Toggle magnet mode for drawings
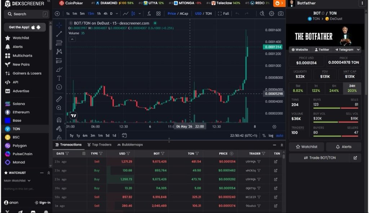The height and width of the screenshot is (213, 369). pyautogui.click(x=59, y=120)
